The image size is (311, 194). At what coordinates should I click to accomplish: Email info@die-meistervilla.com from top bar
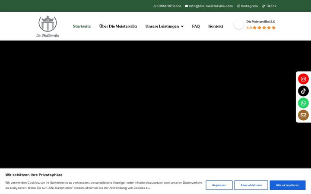(x=209, y=6)
